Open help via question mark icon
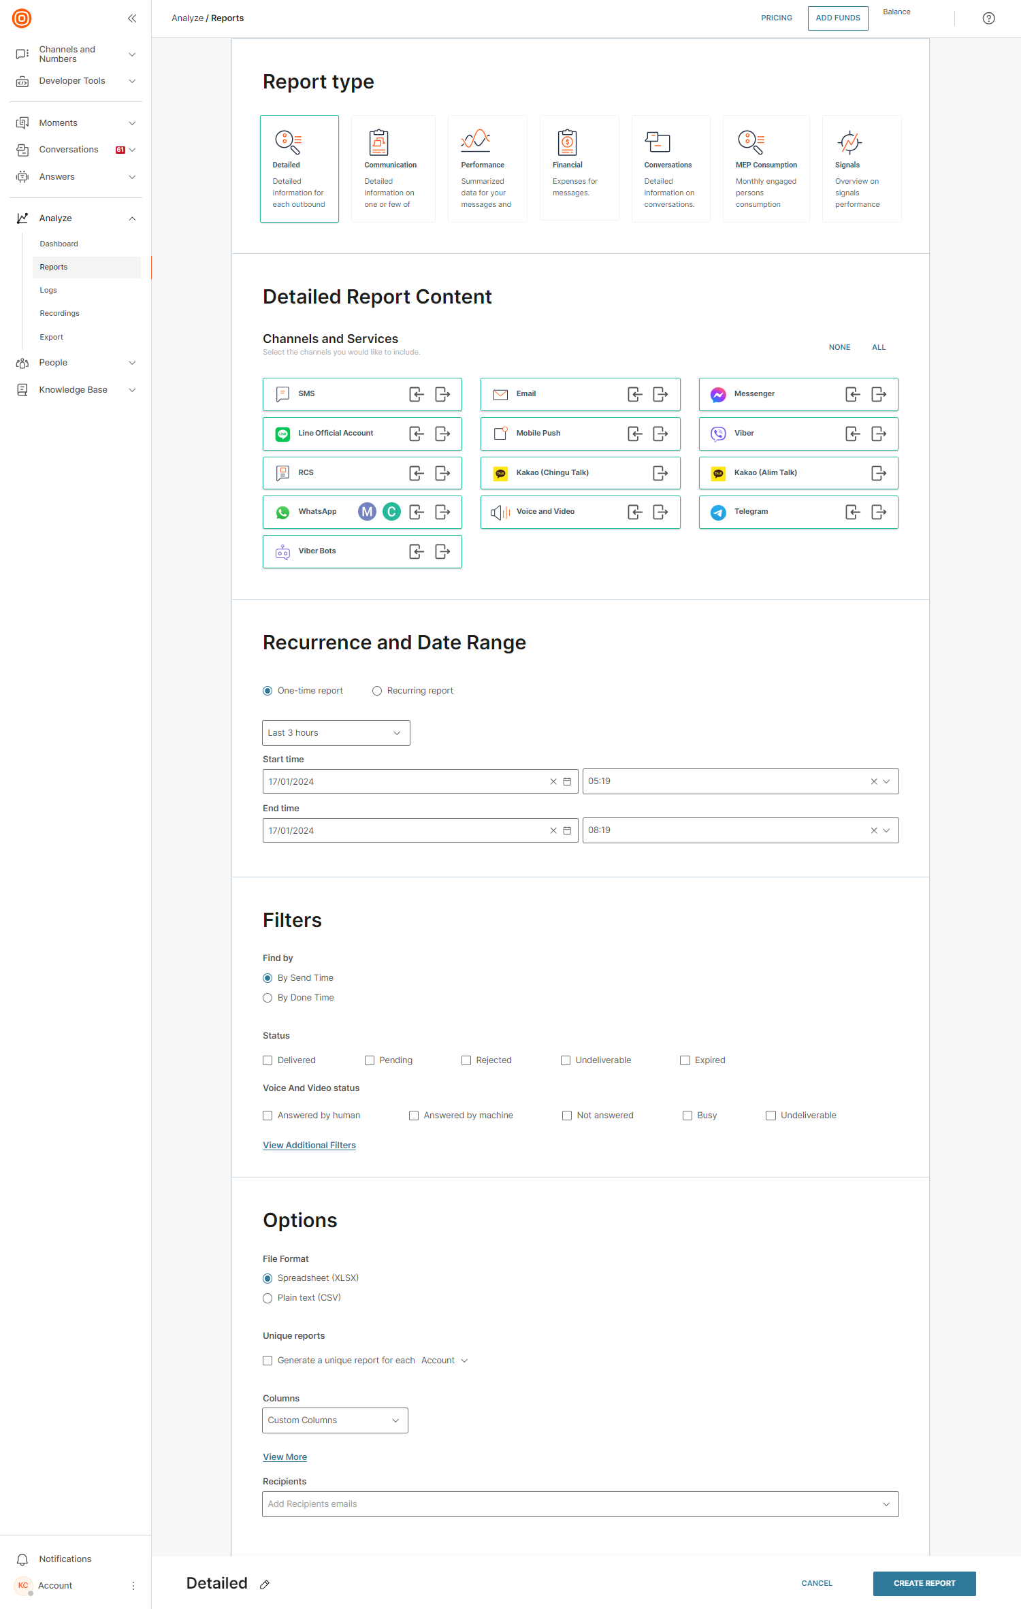This screenshot has width=1021, height=1609. (x=988, y=18)
